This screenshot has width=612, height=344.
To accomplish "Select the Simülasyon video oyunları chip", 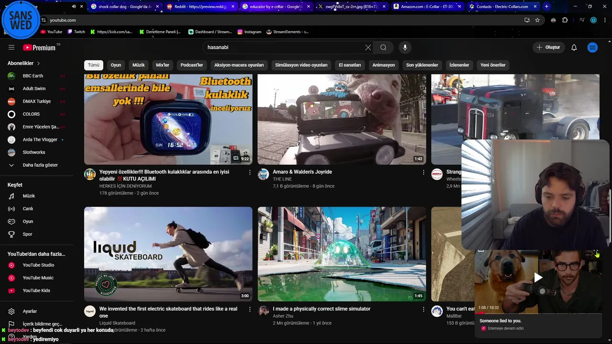I will 301,65.
